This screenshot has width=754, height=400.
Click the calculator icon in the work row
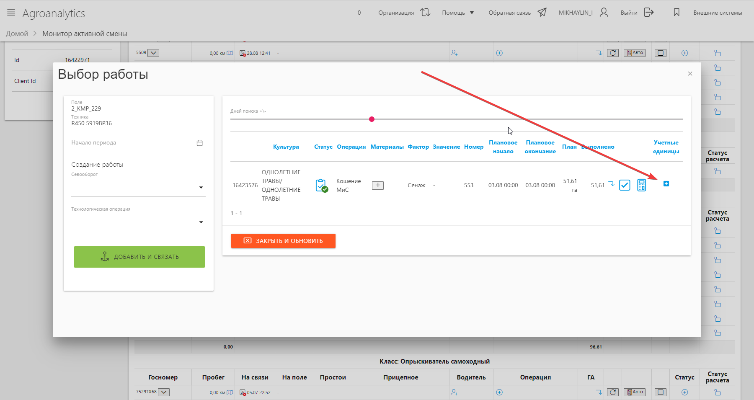coord(641,185)
